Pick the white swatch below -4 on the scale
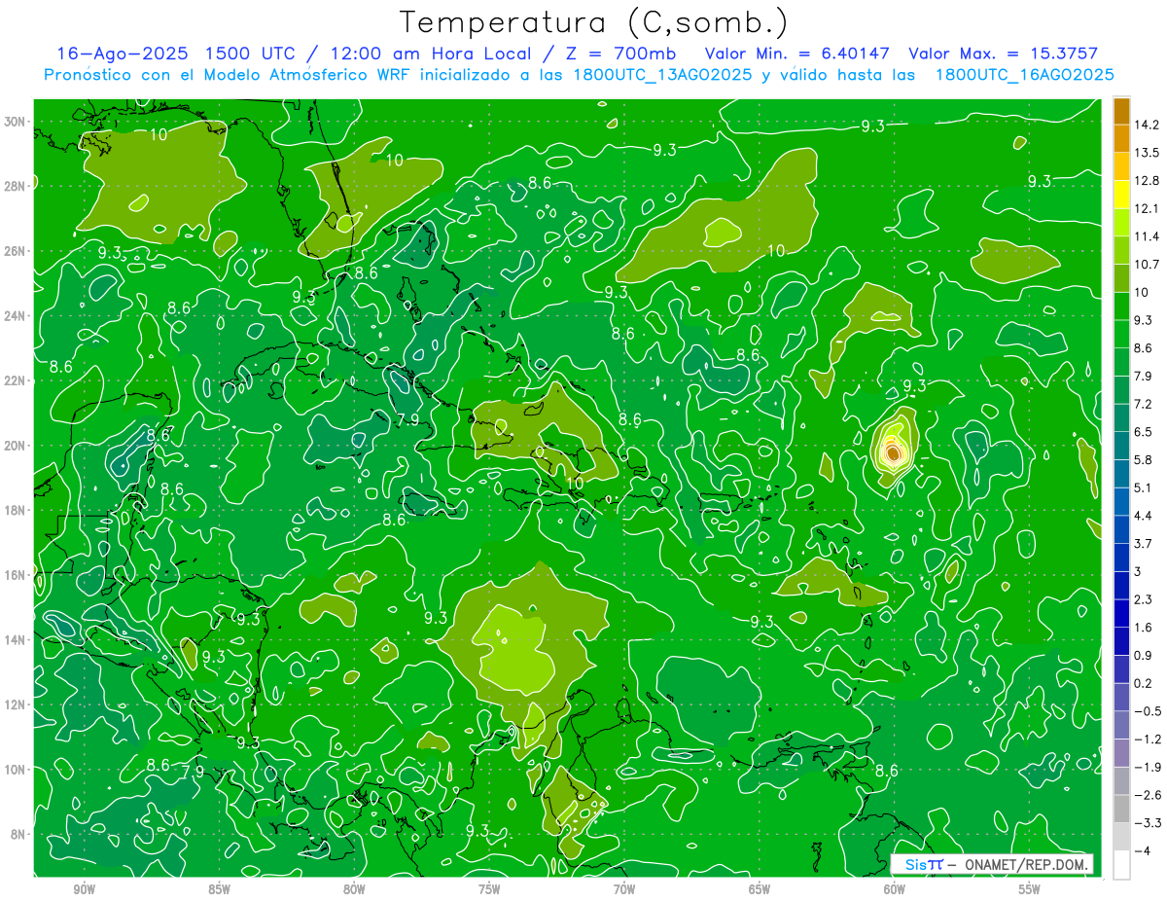 [1121, 865]
